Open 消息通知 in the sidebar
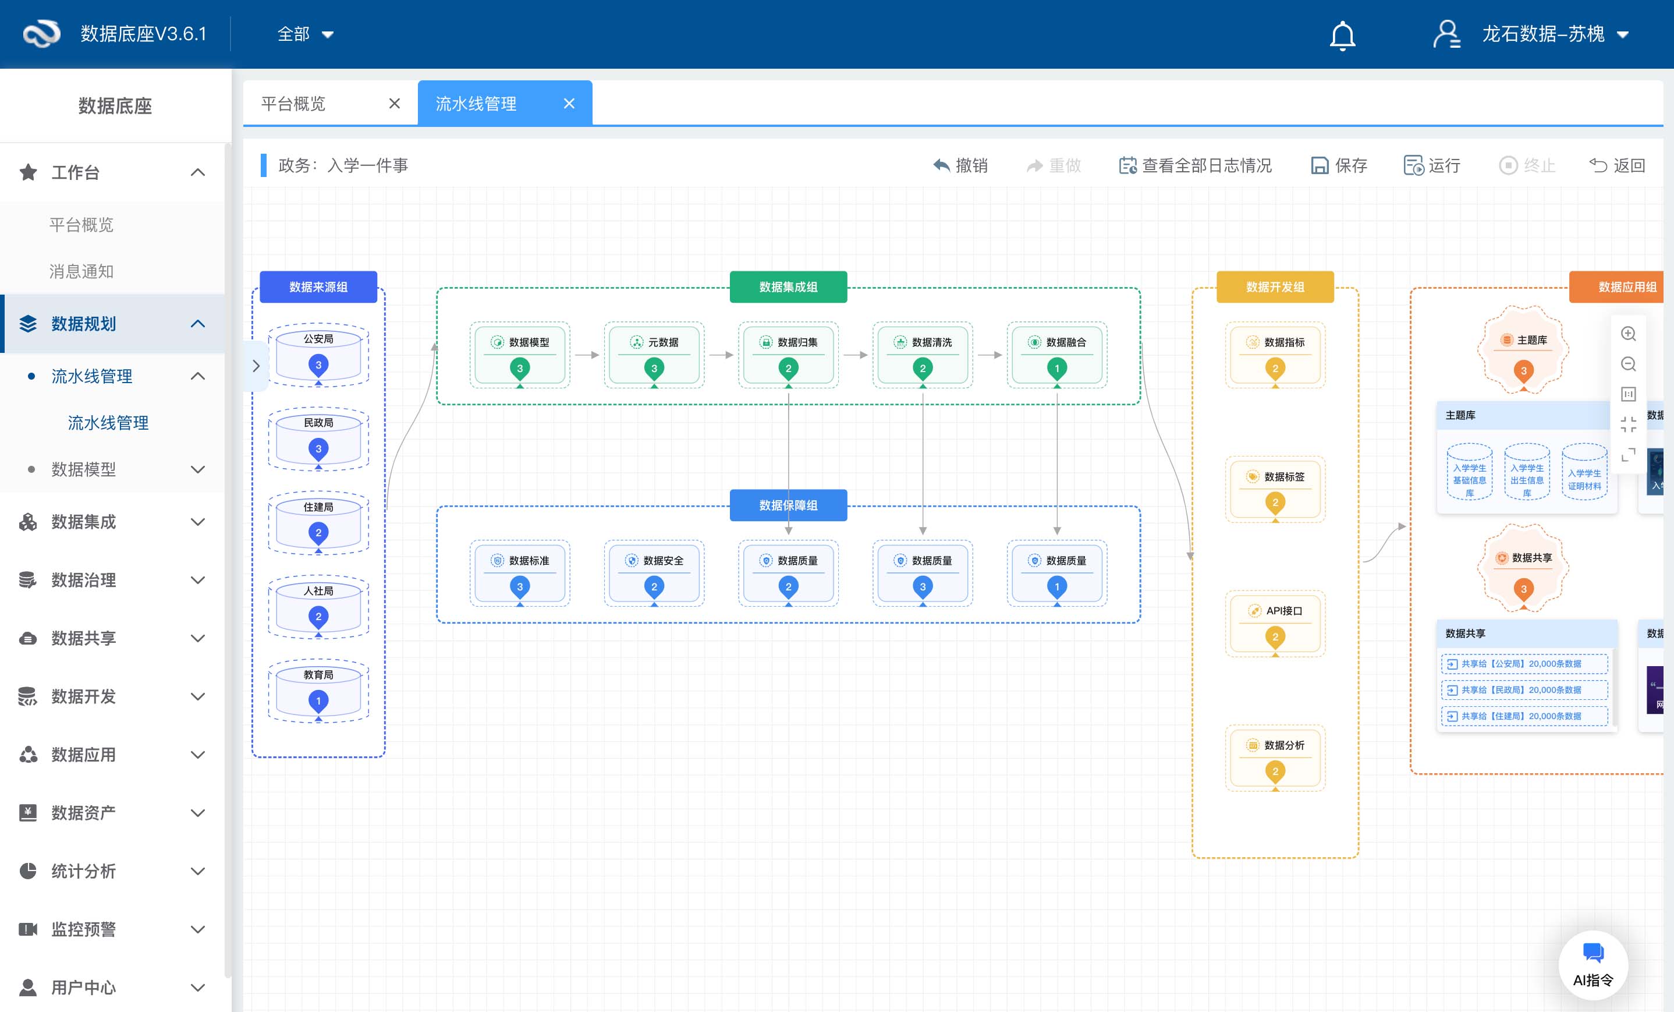1674x1012 pixels. [81, 271]
